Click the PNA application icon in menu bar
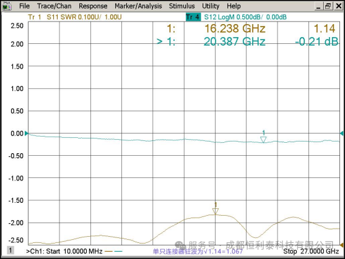The height and width of the screenshot is (259, 345). tap(7, 6)
